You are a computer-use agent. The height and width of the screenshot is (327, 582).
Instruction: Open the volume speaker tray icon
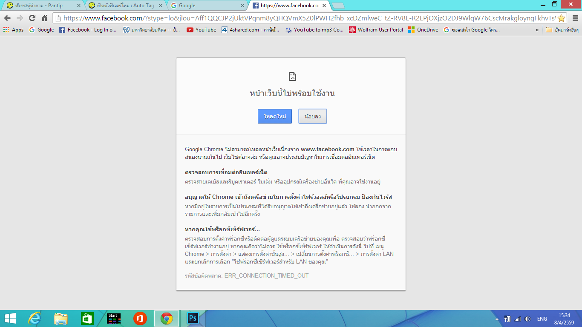(x=528, y=318)
